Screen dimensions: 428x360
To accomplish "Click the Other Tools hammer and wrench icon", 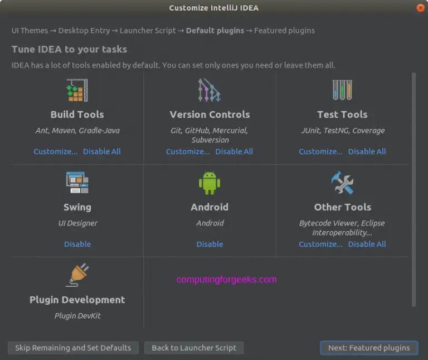I will [x=342, y=183].
